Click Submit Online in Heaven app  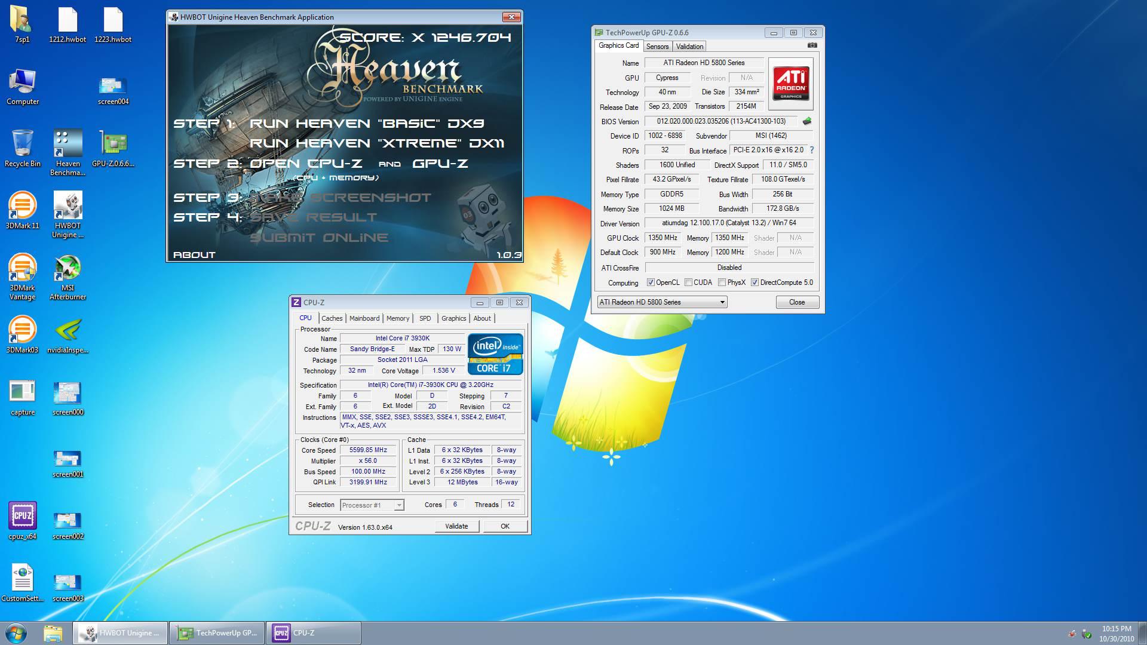319,238
